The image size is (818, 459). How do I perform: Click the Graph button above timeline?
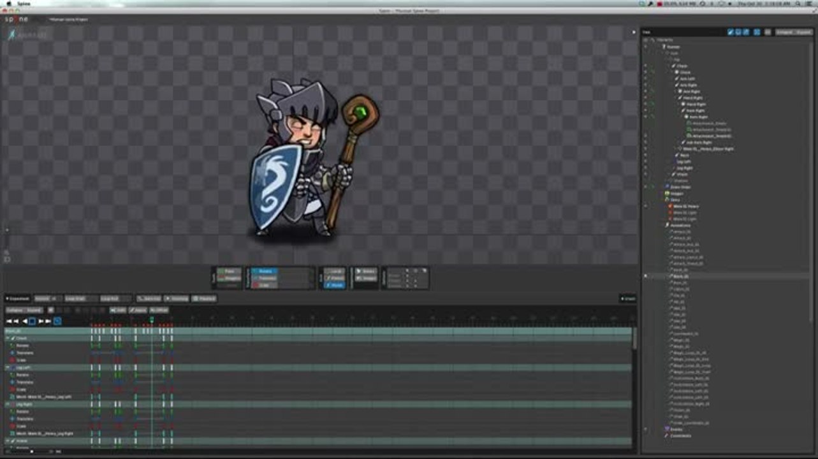627,298
